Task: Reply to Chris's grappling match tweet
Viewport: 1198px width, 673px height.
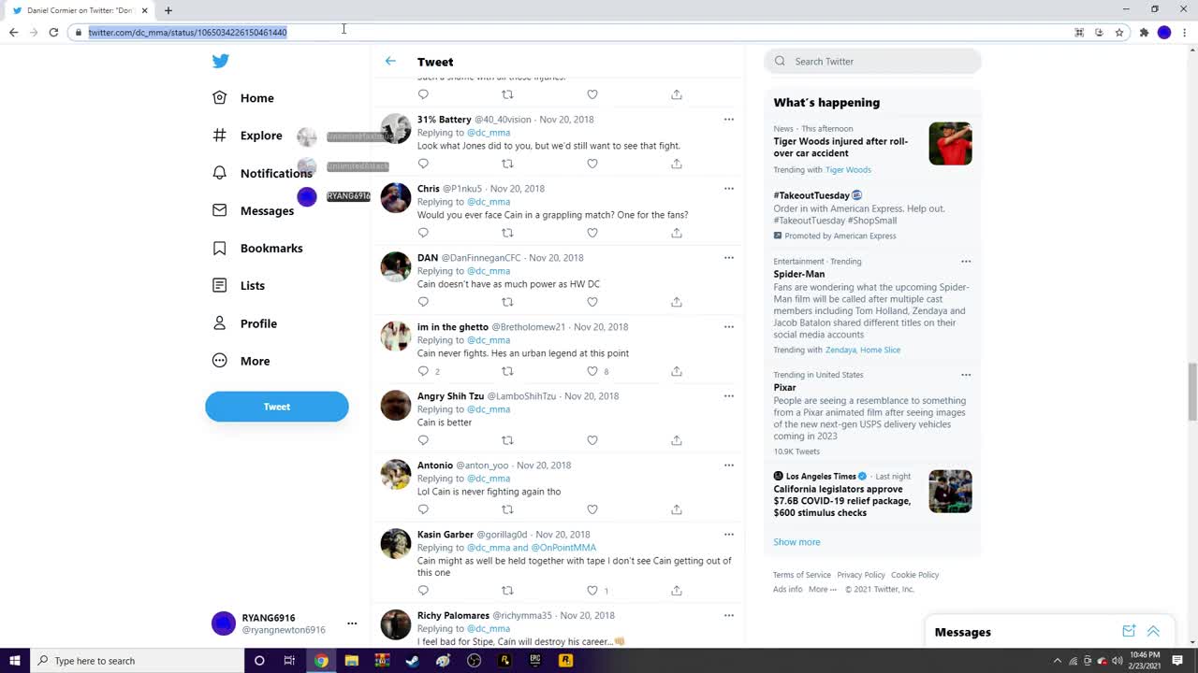Action: click(x=423, y=233)
